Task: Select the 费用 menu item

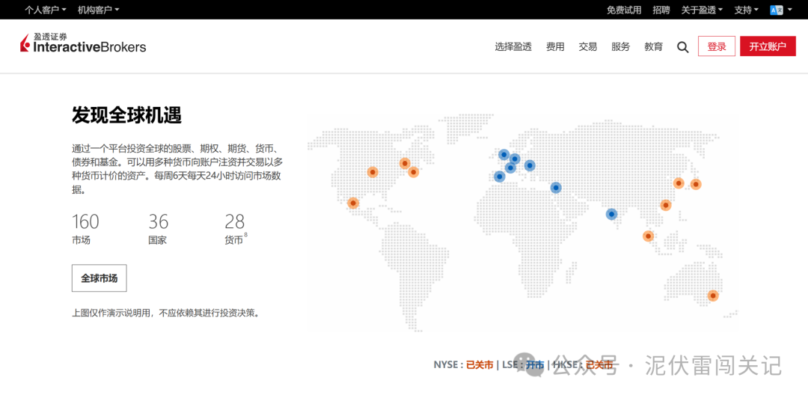Action: click(555, 47)
